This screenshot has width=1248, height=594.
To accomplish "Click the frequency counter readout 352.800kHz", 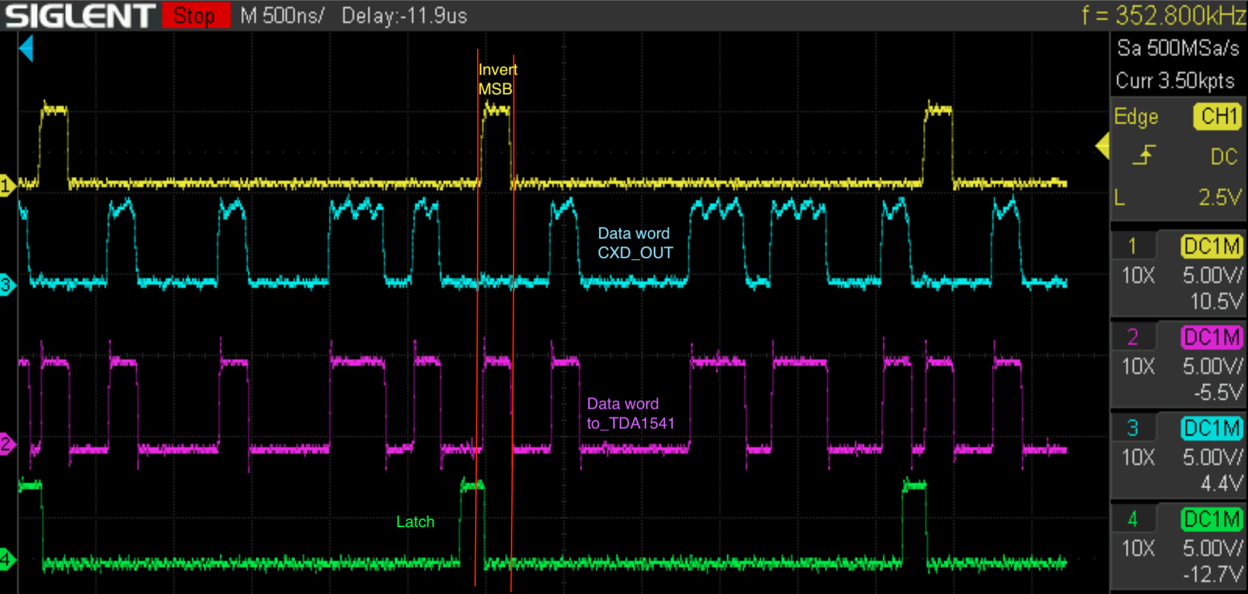I will 1163,16.
